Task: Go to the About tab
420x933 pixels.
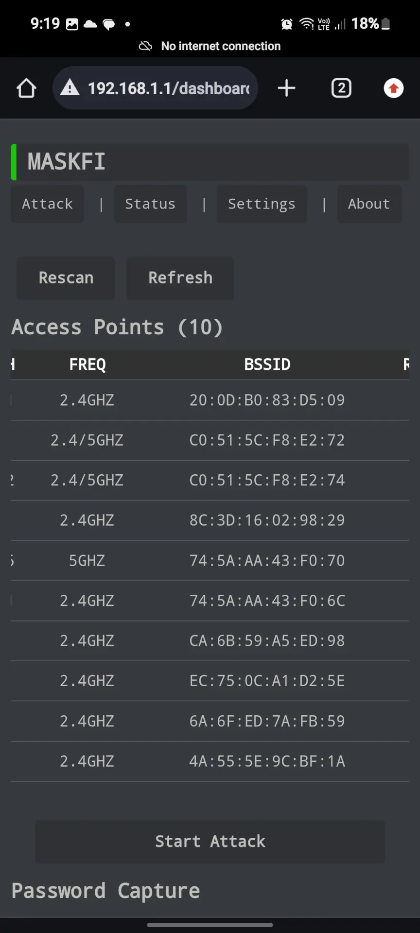Action: [369, 204]
